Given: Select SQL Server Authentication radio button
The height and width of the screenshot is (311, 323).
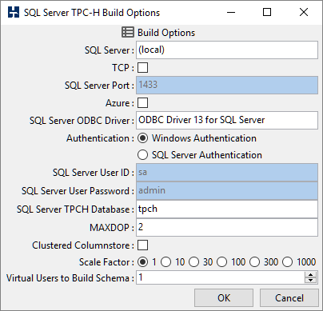Looking at the screenshot, I should pos(142,155).
